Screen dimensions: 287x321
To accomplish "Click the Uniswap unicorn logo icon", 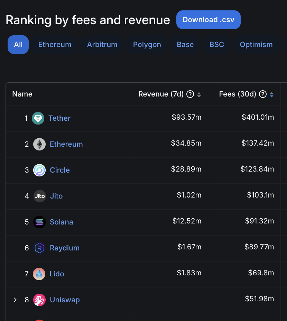I will coord(39,300).
